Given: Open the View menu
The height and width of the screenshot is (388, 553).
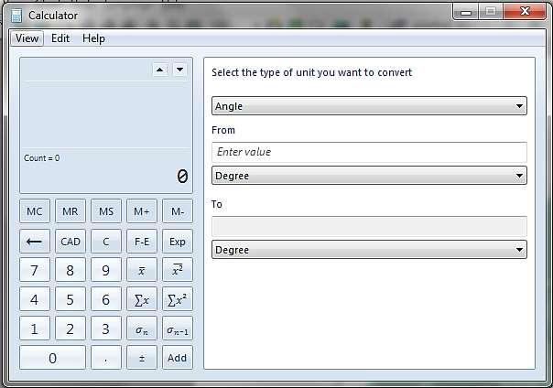Looking at the screenshot, I should pyautogui.click(x=27, y=38).
